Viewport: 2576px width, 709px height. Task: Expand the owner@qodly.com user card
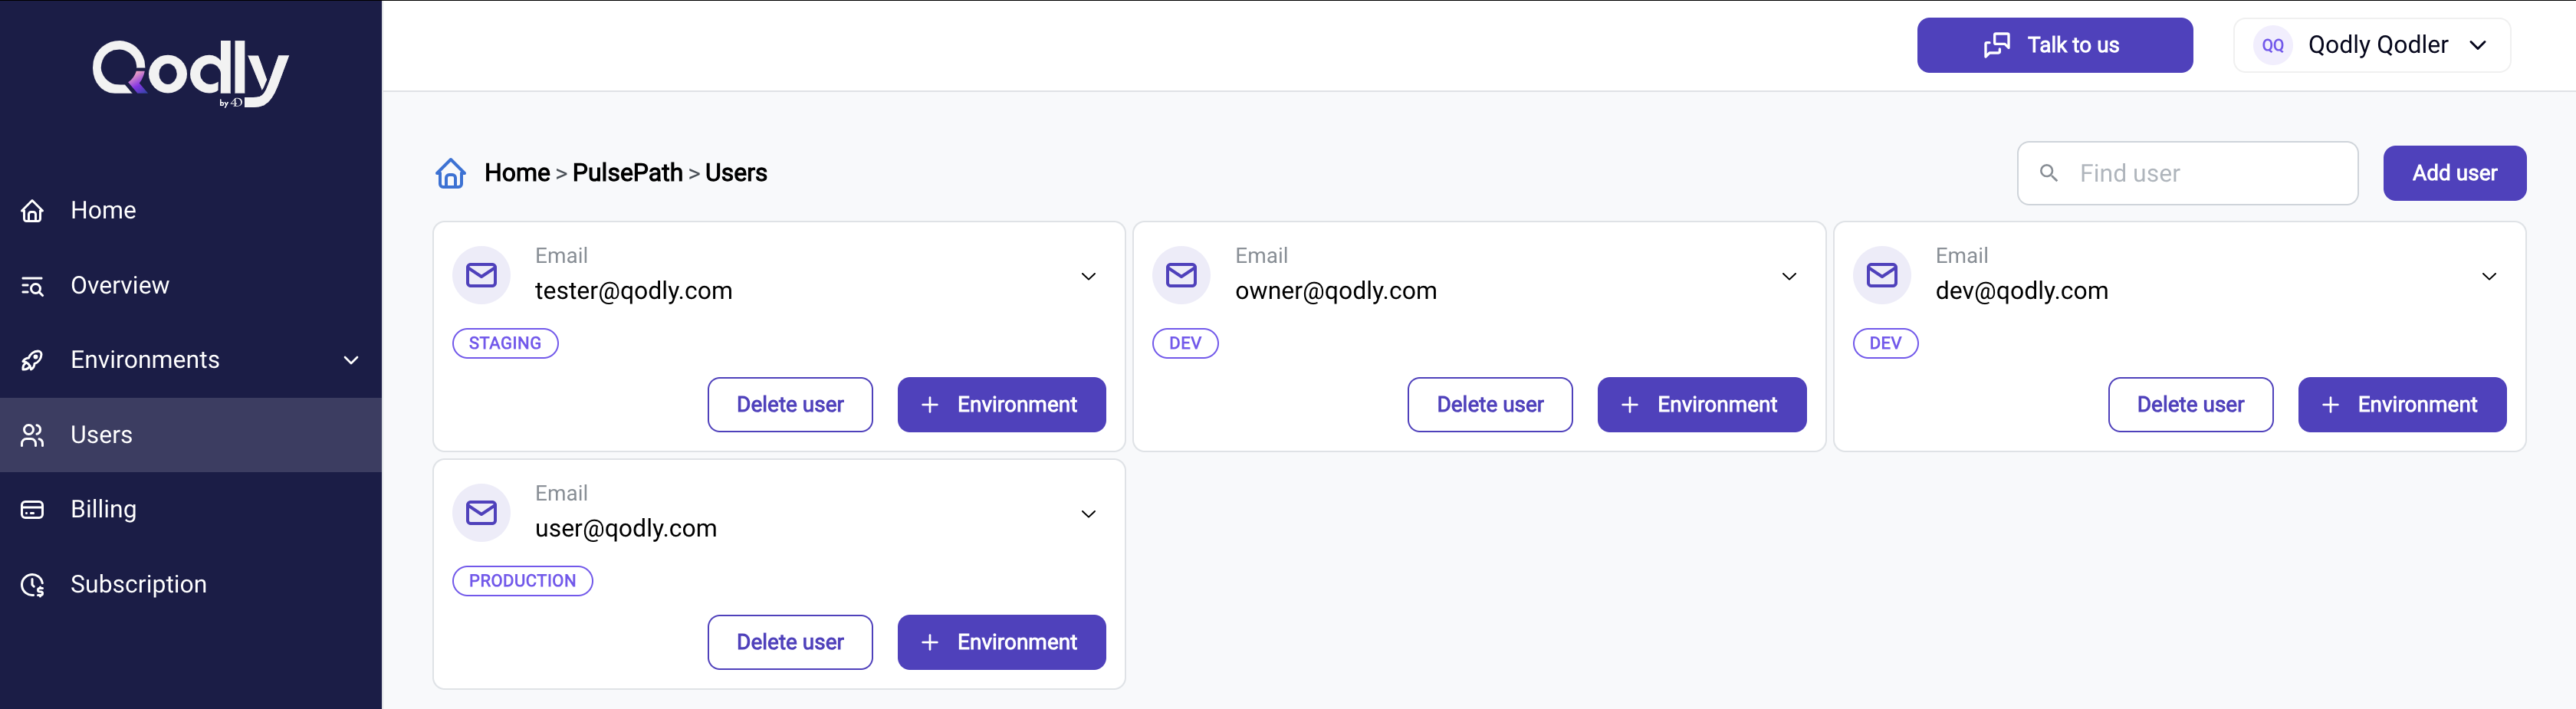(x=1789, y=276)
